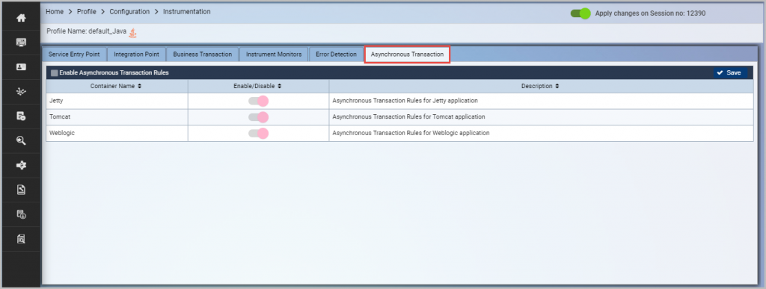Click the document search icon in sidebar
Viewport: 766px width, 289px height.
point(21,239)
